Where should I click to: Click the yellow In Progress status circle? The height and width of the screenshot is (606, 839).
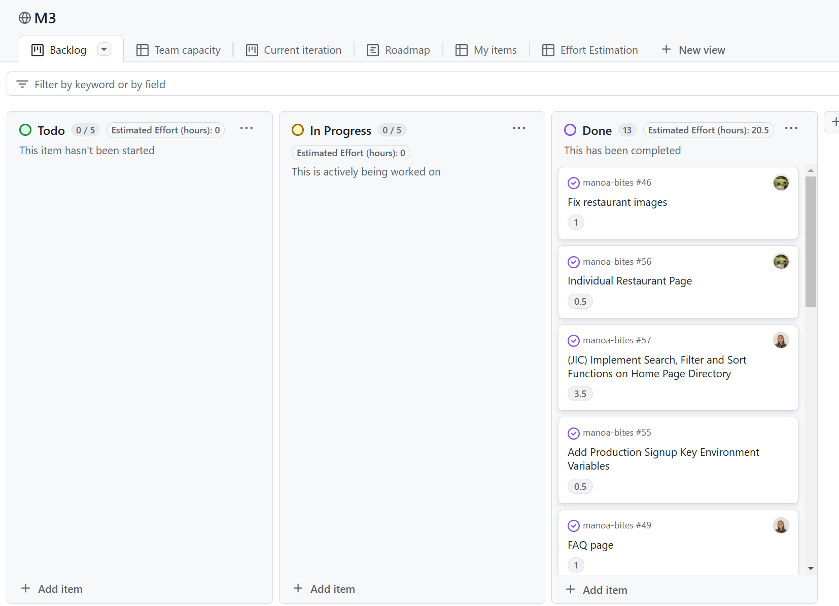298,130
